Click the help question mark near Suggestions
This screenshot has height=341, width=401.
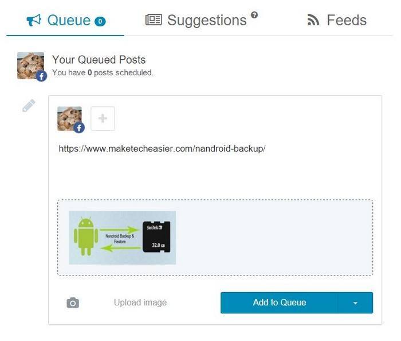[254, 15]
